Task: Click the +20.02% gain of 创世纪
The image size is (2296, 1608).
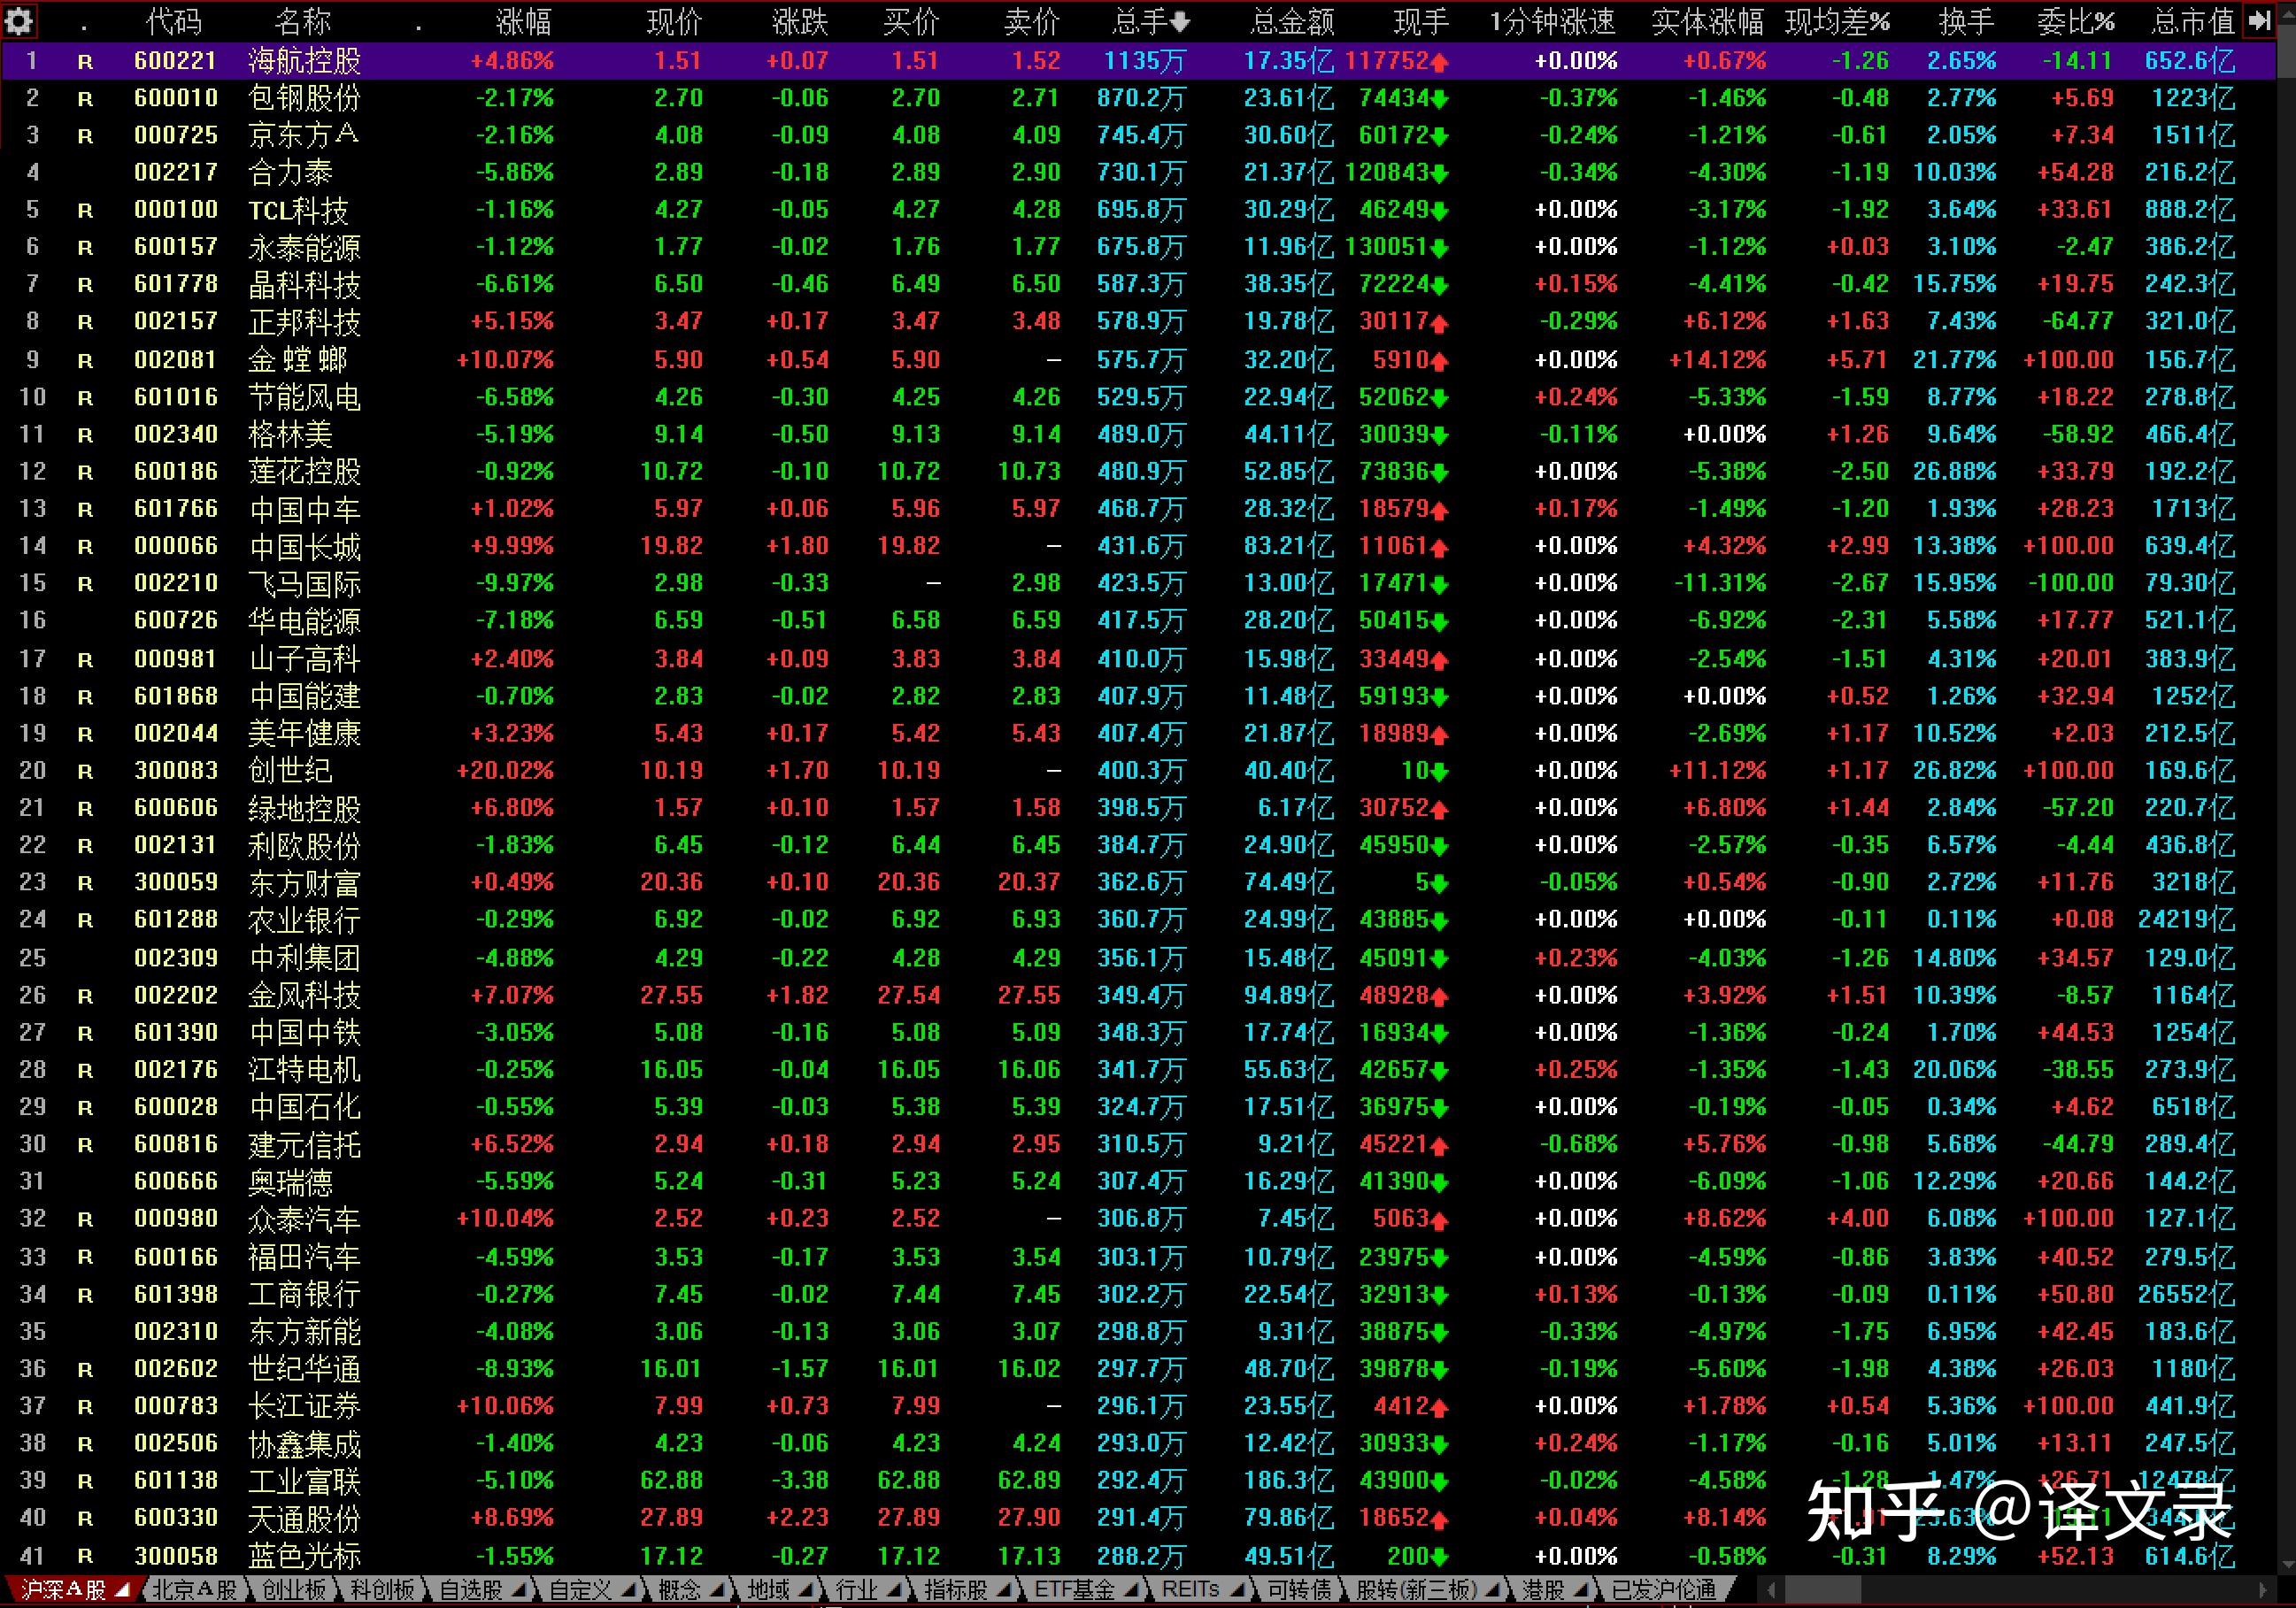Action: pos(505,771)
